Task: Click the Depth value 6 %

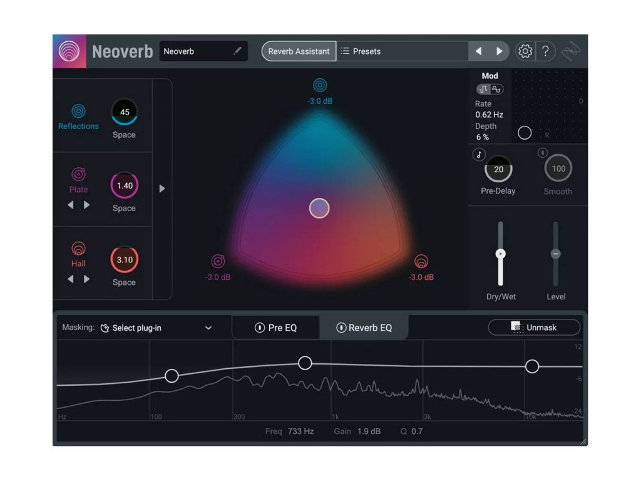Action: pyautogui.click(x=483, y=137)
